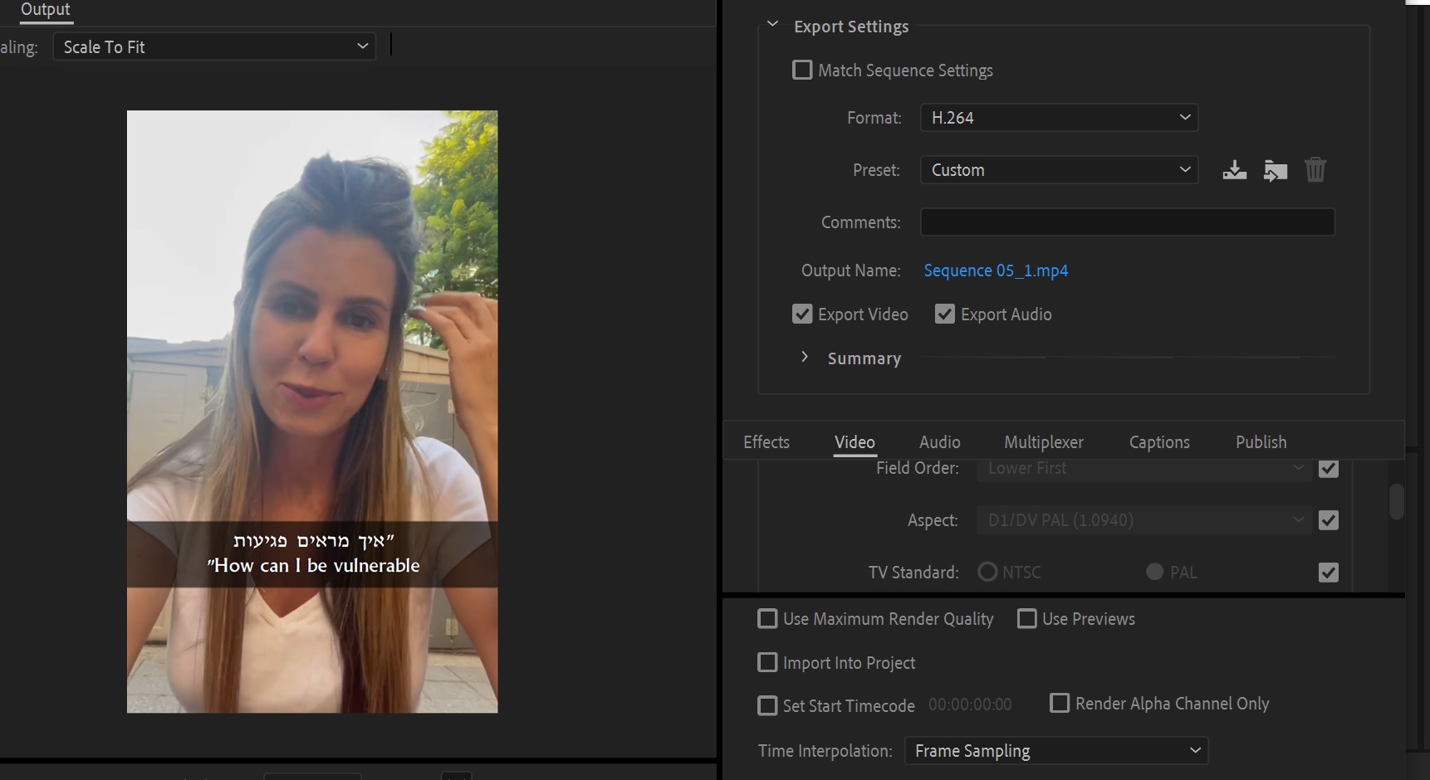Select the Output preview tab
Viewport: 1430px width, 780px height.
point(46,10)
